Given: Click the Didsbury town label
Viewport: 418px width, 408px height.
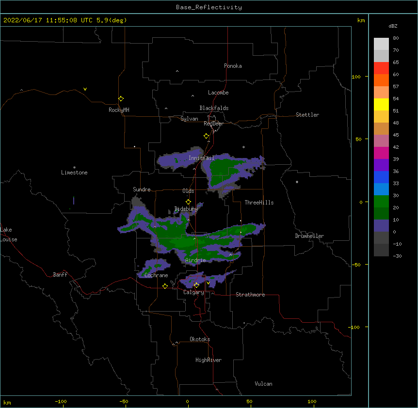Looking at the screenshot, I should 186,209.
